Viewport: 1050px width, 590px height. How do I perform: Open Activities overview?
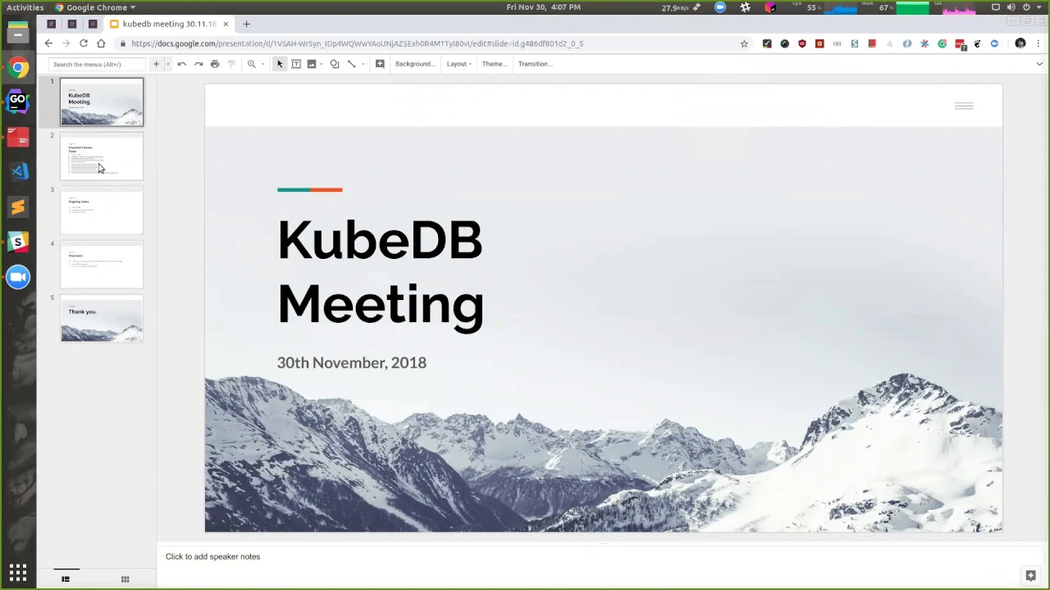pyautogui.click(x=25, y=7)
